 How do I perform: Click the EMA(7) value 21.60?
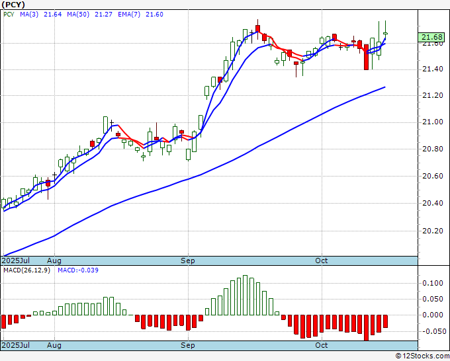pyautogui.click(x=154, y=15)
